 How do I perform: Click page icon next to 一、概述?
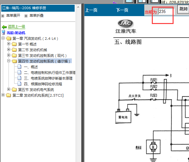pos(20,67)
